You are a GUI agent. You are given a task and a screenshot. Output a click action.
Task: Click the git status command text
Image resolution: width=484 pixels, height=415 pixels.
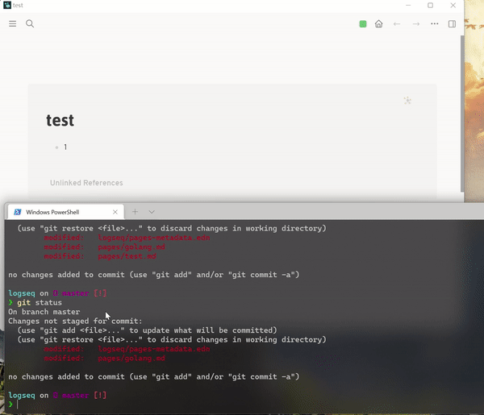[x=40, y=302]
